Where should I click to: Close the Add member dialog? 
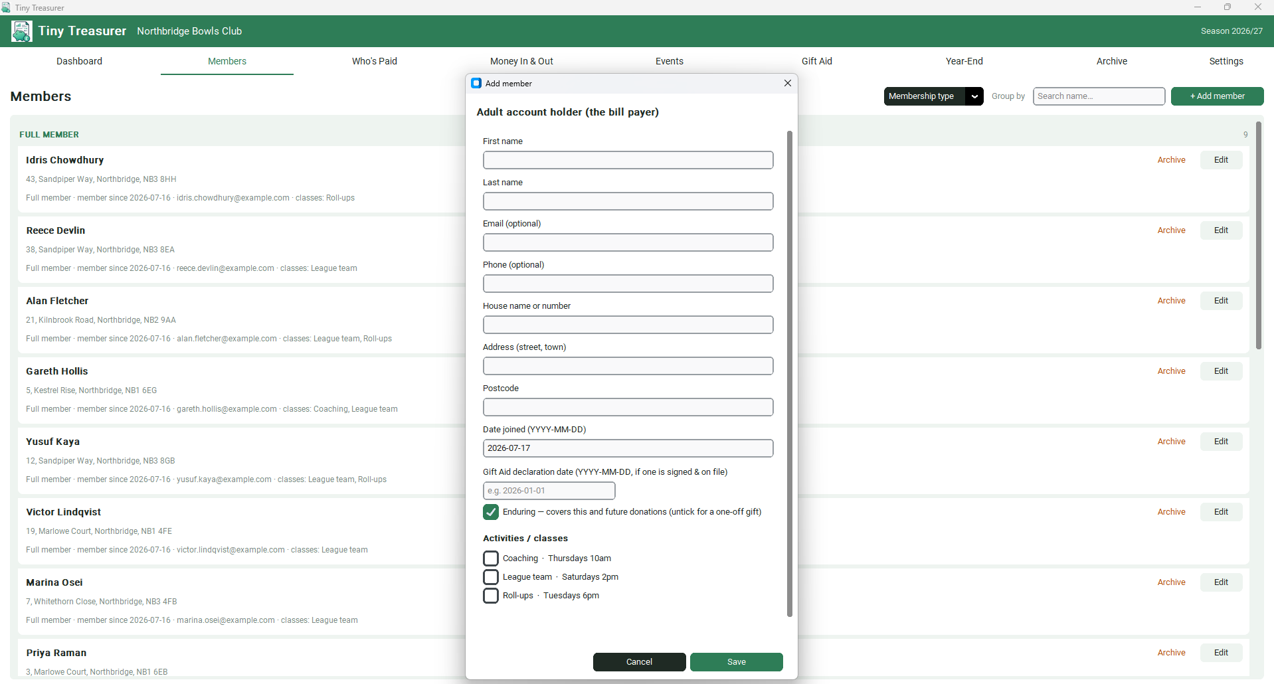tap(788, 83)
